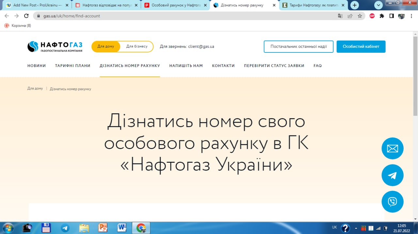Open the AdBlock Plus extension
The width and height of the screenshot is (418, 234).
372,16
